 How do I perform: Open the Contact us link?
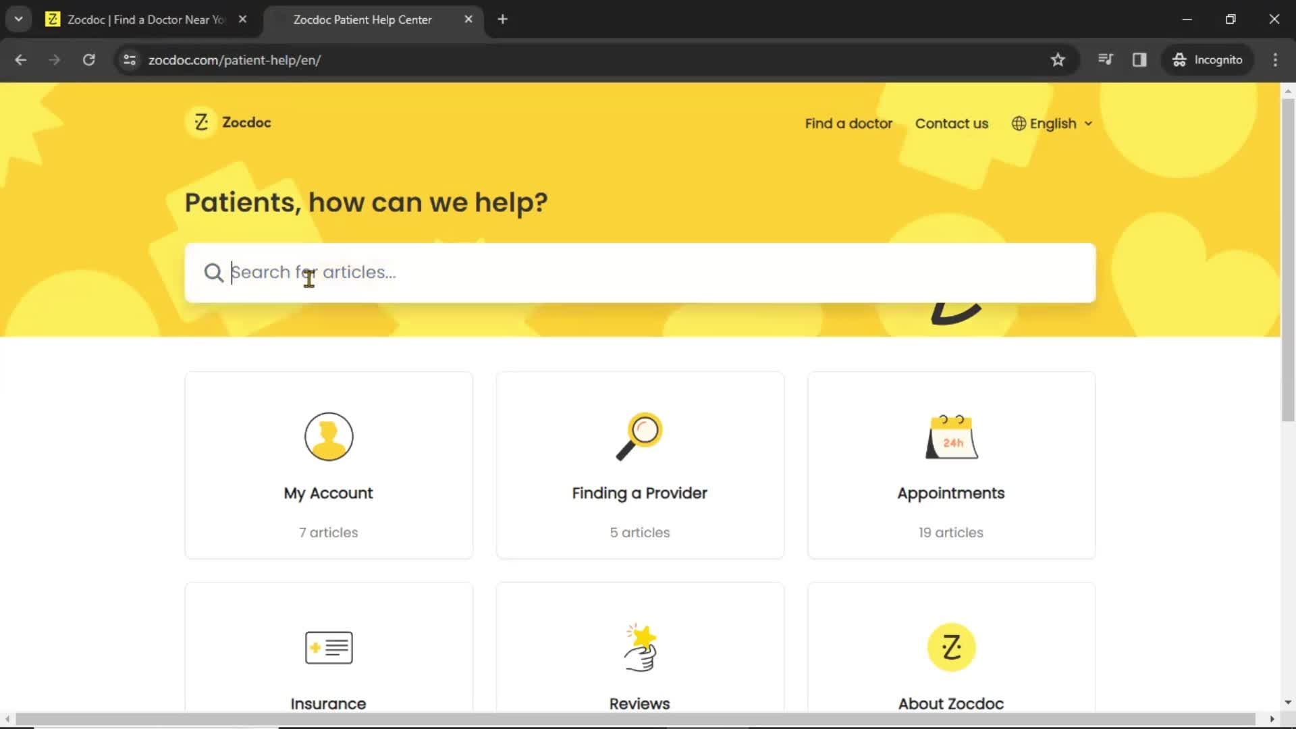pyautogui.click(x=952, y=124)
